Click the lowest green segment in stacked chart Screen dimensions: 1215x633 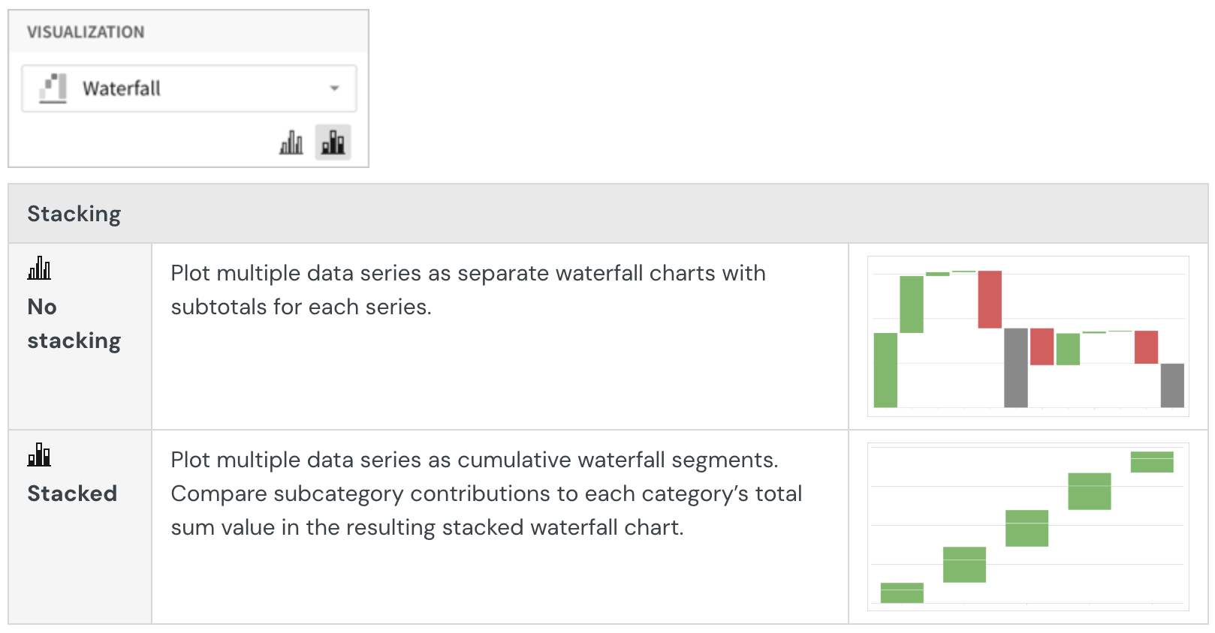[x=902, y=592]
